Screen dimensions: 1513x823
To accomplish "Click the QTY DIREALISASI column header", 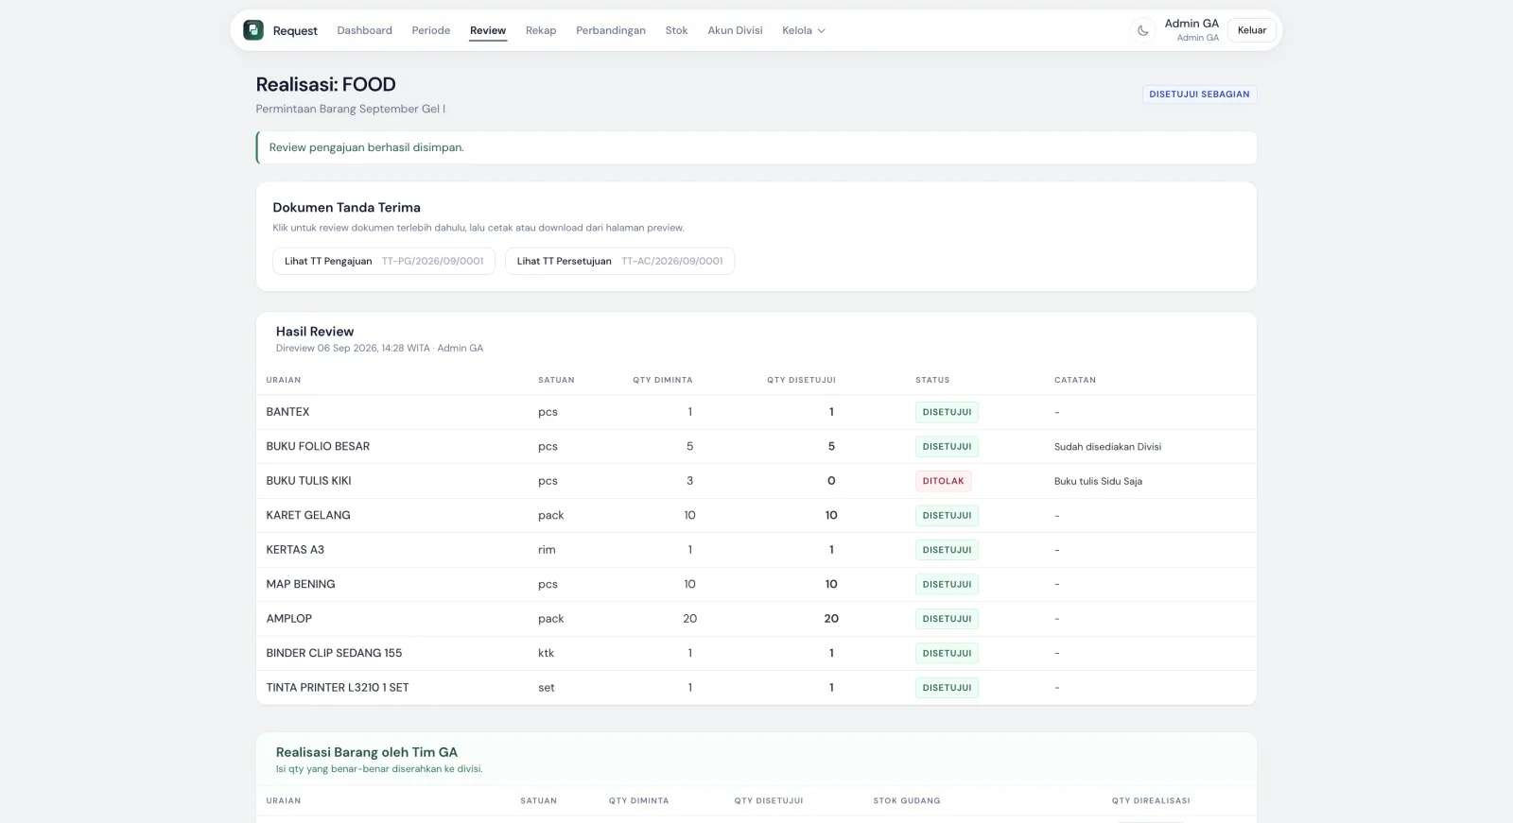I will click(1151, 800).
